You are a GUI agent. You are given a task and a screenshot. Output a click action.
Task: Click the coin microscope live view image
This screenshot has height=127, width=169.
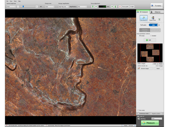[x=71, y=67]
